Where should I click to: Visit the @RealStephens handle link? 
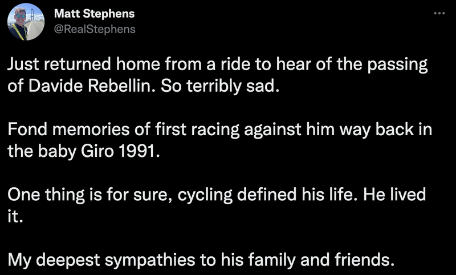coord(95,29)
